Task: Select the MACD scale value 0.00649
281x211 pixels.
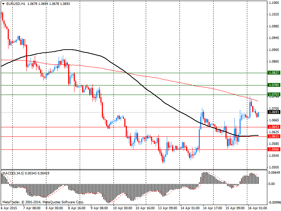Action: (x=274, y=173)
